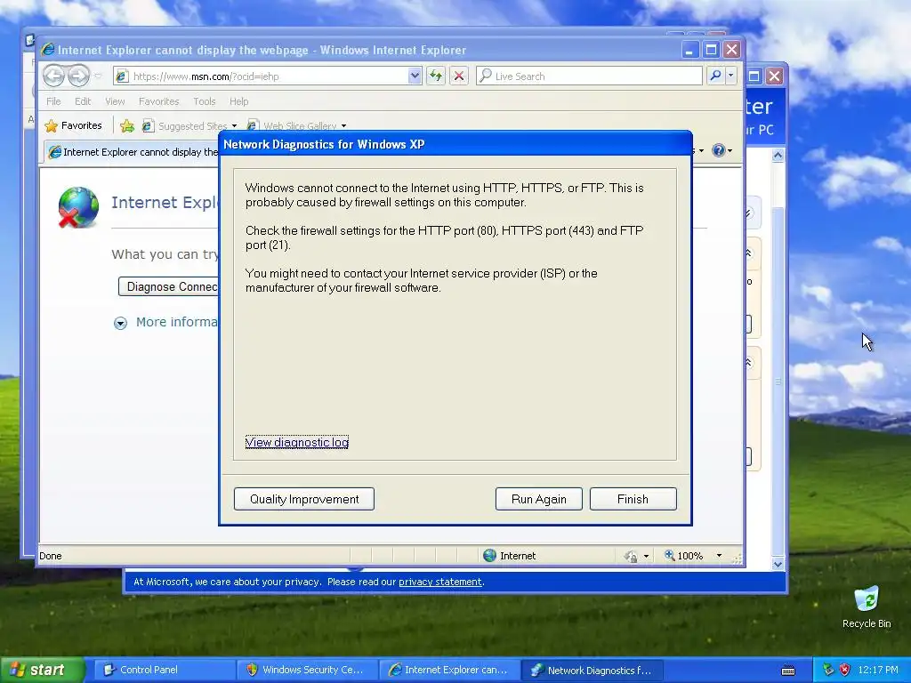911x683 pixels.
Task: Click Security Center scrollbar up arrow
Action: click(778, 155)
